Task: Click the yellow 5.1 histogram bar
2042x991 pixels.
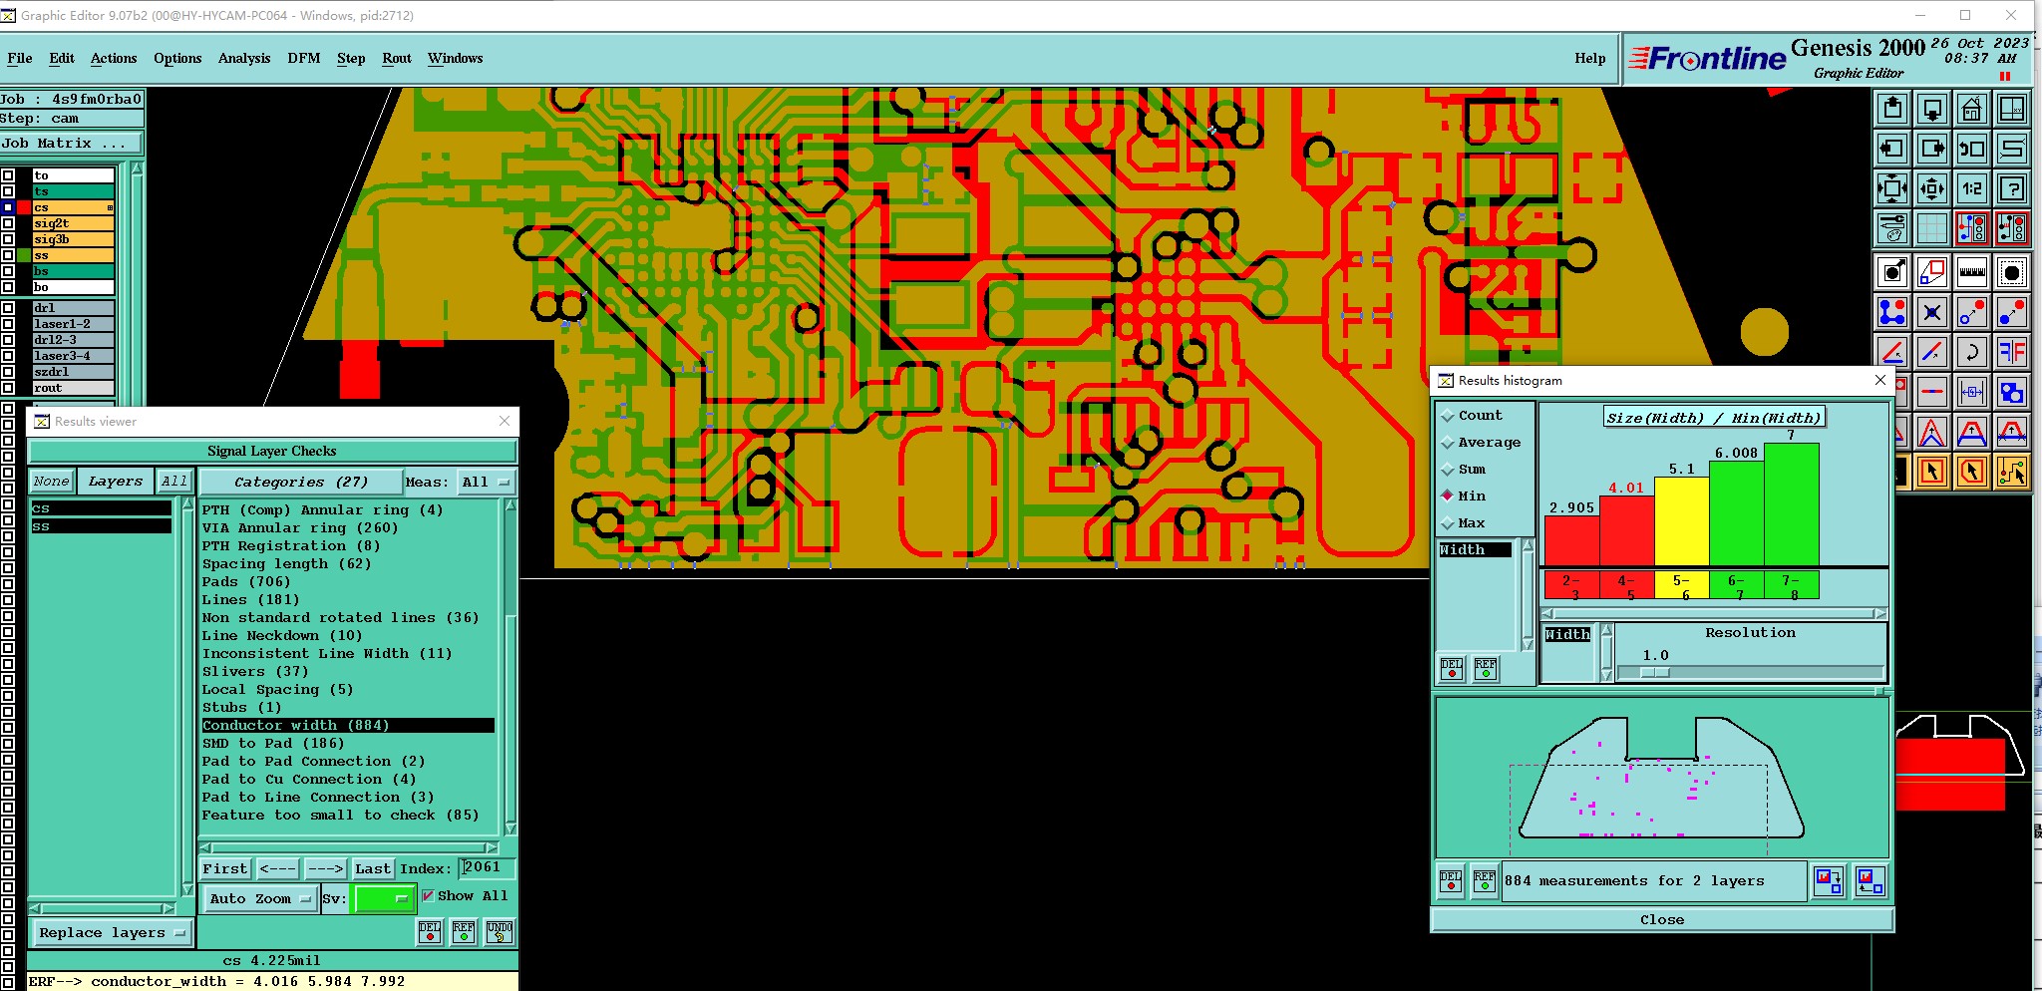Action: (1682, 521)
